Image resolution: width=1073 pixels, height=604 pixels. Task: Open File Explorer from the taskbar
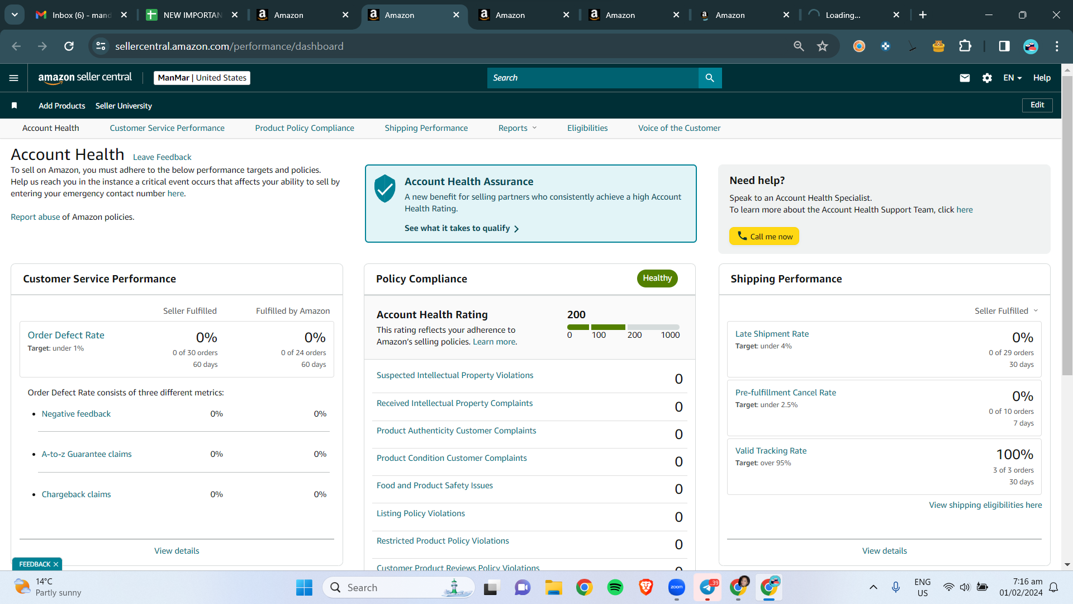click(553, 587)
